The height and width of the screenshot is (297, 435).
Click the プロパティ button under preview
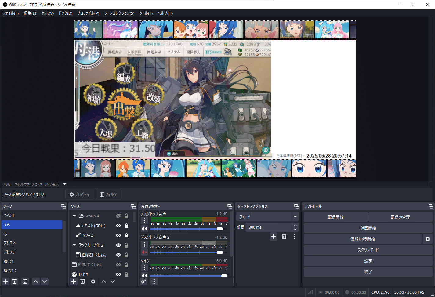click(80, 194)
